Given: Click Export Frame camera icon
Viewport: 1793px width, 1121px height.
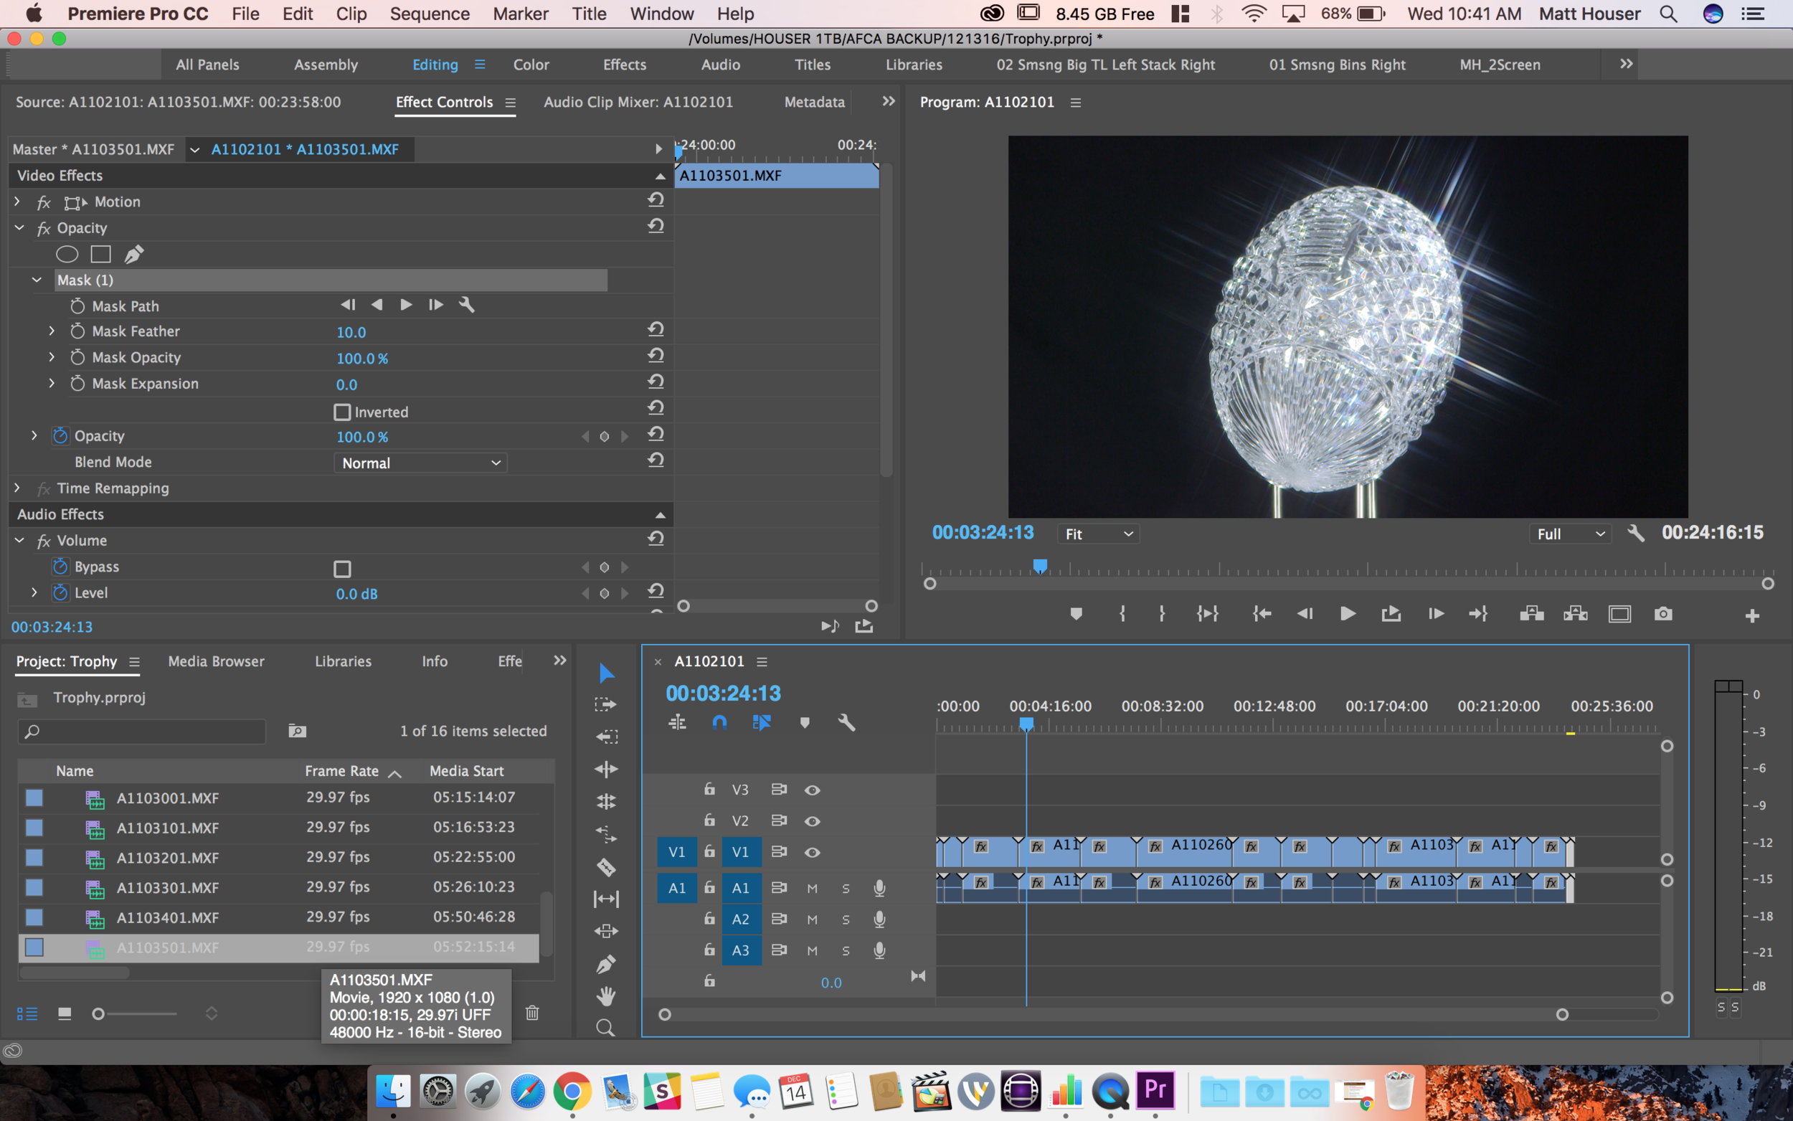Looking at the screenshot, I should [x=1662, y=614].
